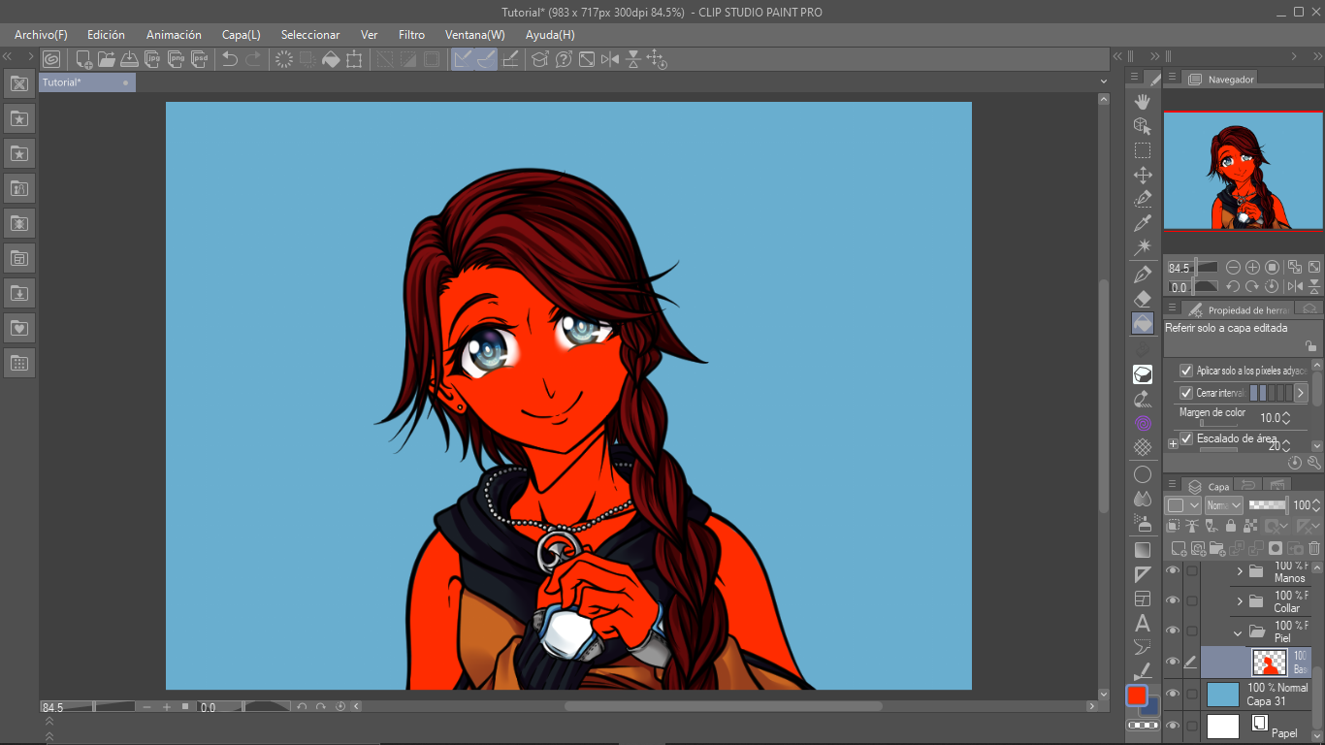Viewport: 1325px width, 745px height.
Task: Flip the navigator view horizontally
Action: click(x=1295, y=287)
